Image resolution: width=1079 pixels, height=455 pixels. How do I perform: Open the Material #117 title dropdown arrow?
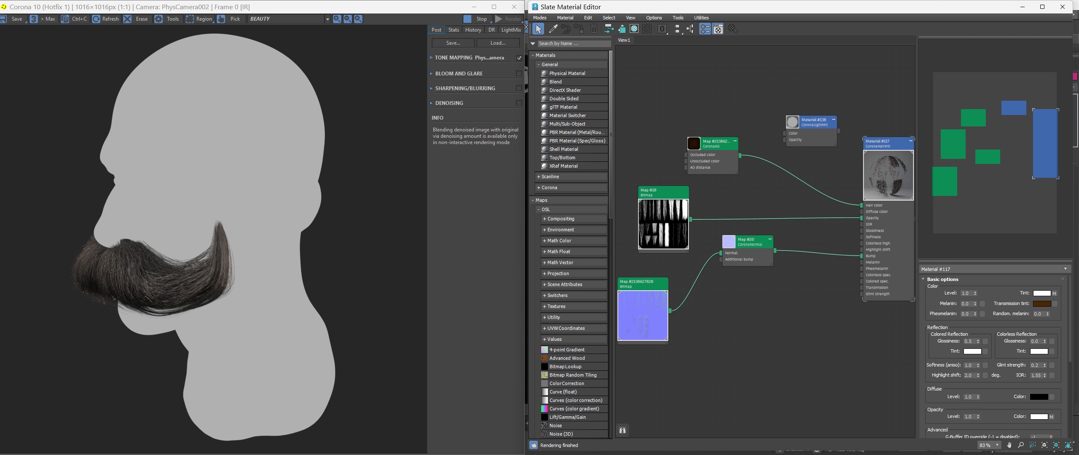1066,269
